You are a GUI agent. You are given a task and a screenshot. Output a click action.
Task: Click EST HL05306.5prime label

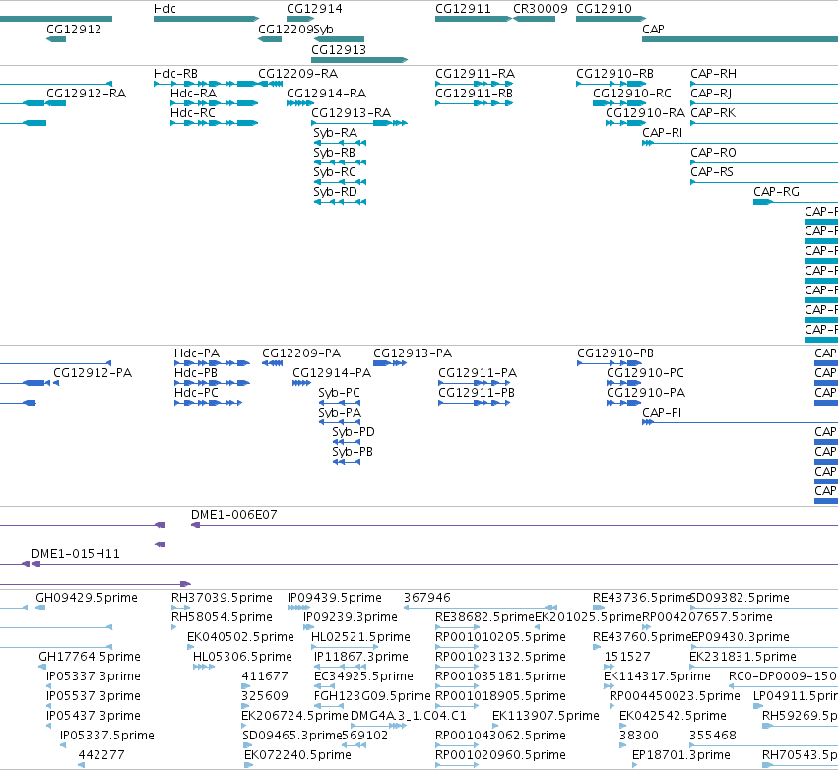point(242,657)
